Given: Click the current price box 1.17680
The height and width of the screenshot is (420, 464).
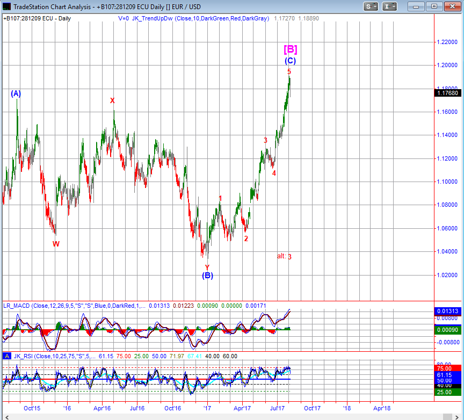Looking at the screenshot, I should point(448,93).
